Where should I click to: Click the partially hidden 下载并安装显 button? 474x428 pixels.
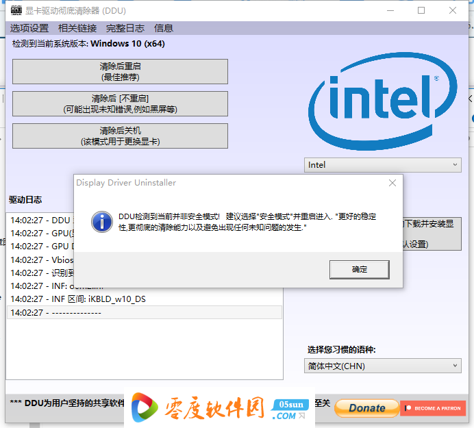click(432, 234)
